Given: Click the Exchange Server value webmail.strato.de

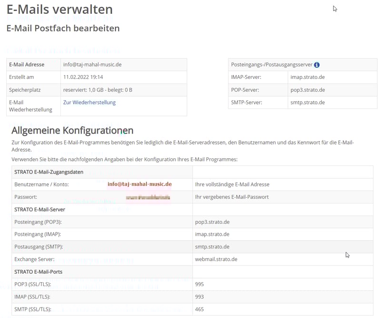Looking at the screenshot, I should coord(216,259).
